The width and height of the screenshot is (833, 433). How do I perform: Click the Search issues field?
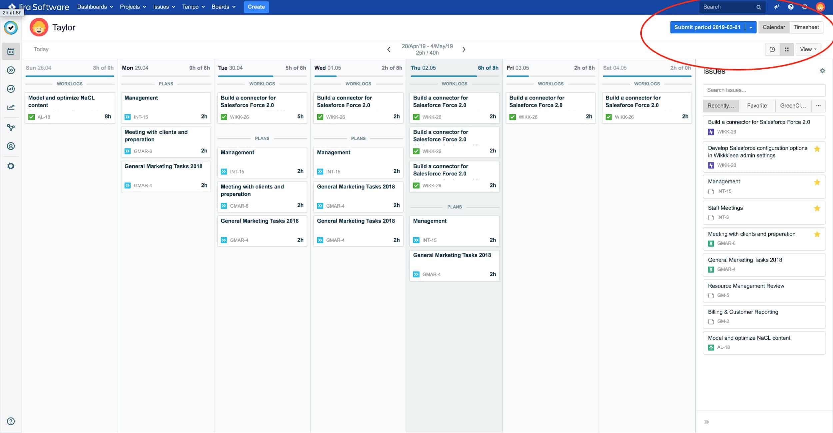pyautogui.click(x=764, y=90)
